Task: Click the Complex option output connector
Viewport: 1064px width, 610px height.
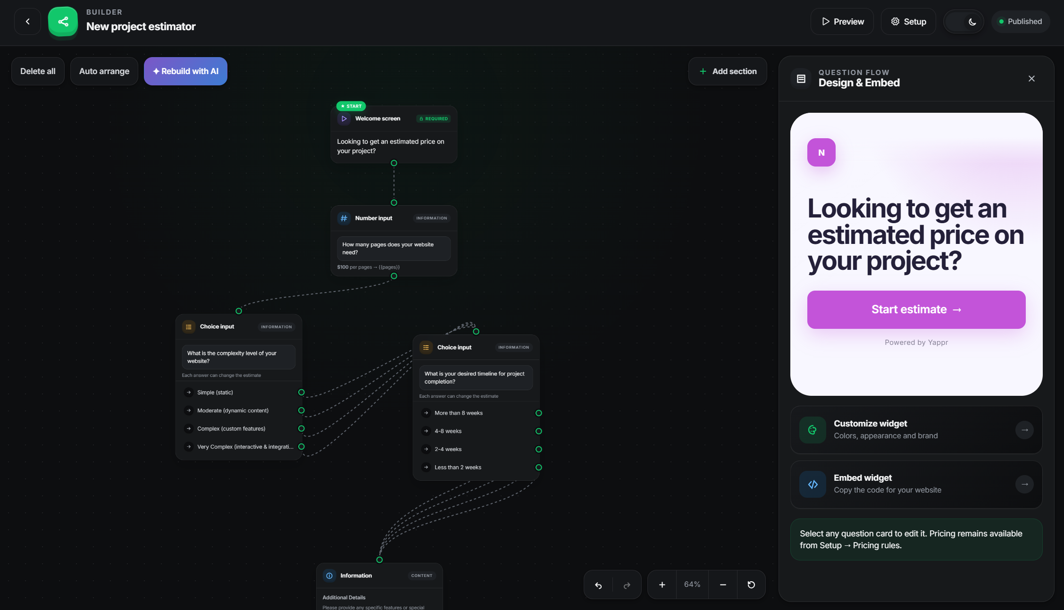Action: pyautogui.click(x=302, y=429)
